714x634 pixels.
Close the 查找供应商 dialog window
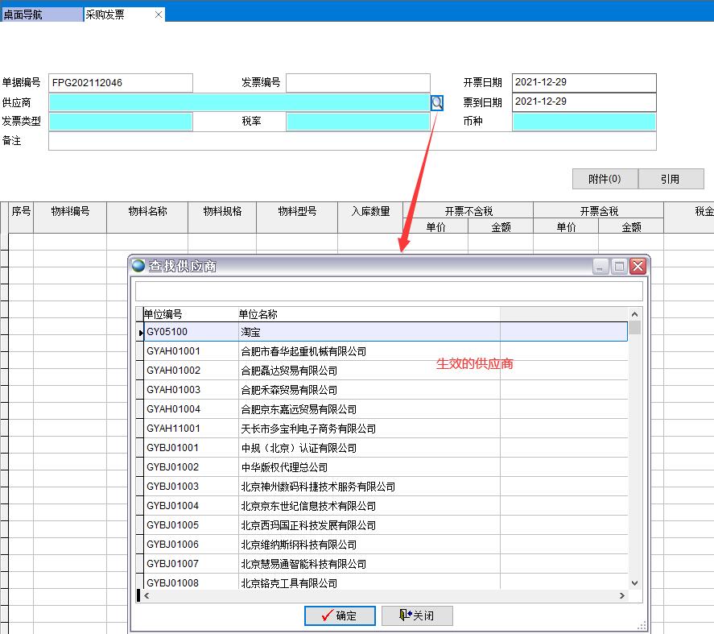tap(638, 266)
